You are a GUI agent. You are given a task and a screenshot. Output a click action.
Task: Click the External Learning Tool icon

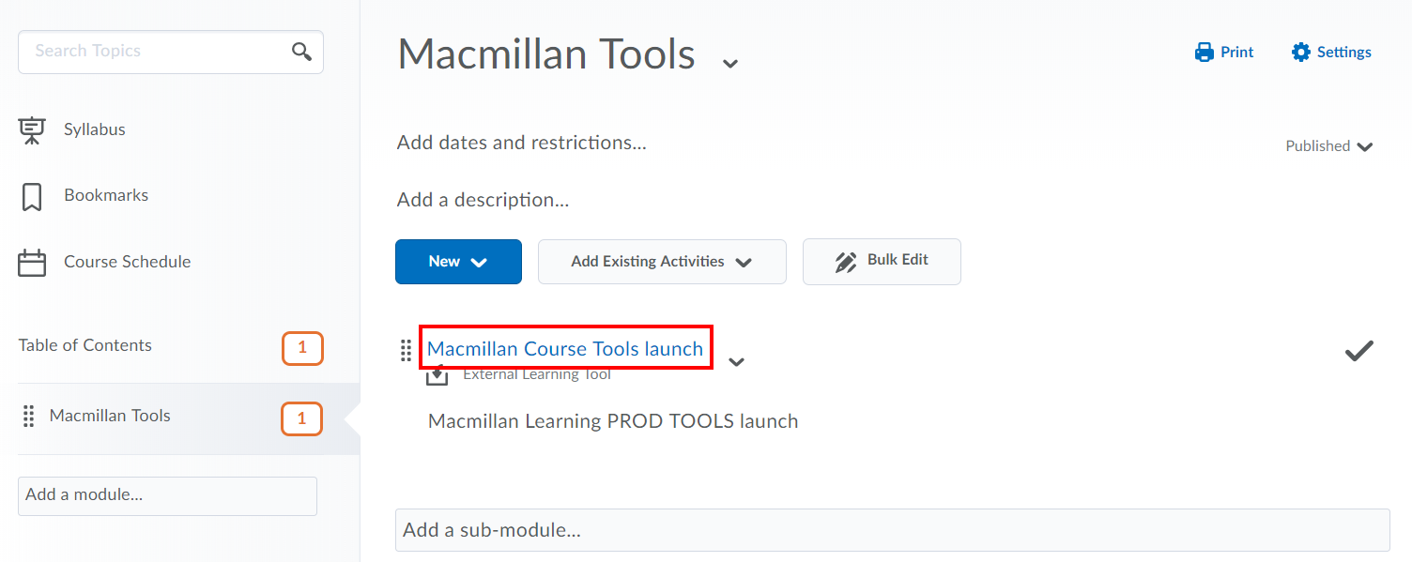(436, 372)
